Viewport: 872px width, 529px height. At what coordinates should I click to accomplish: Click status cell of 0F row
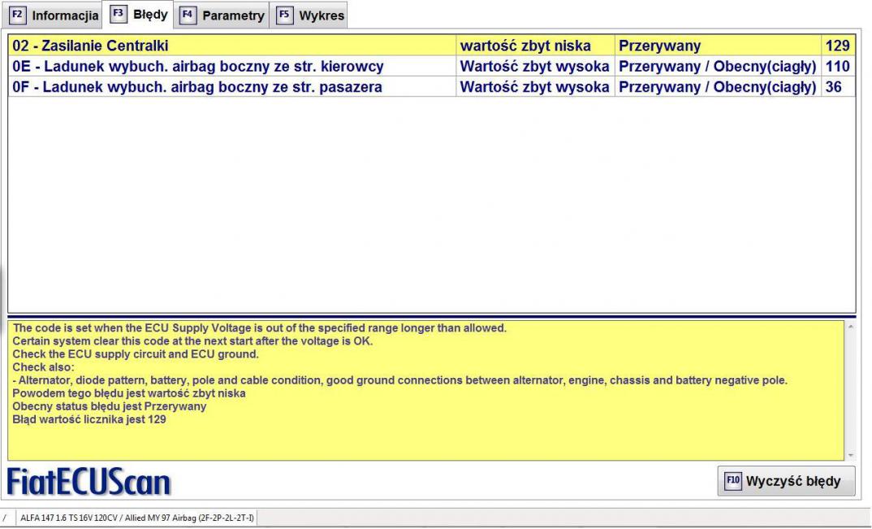point(718,87)
